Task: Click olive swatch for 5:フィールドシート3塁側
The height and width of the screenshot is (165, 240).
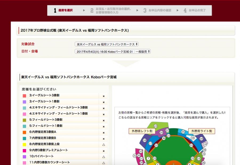Action: click(x=24, y=120)
